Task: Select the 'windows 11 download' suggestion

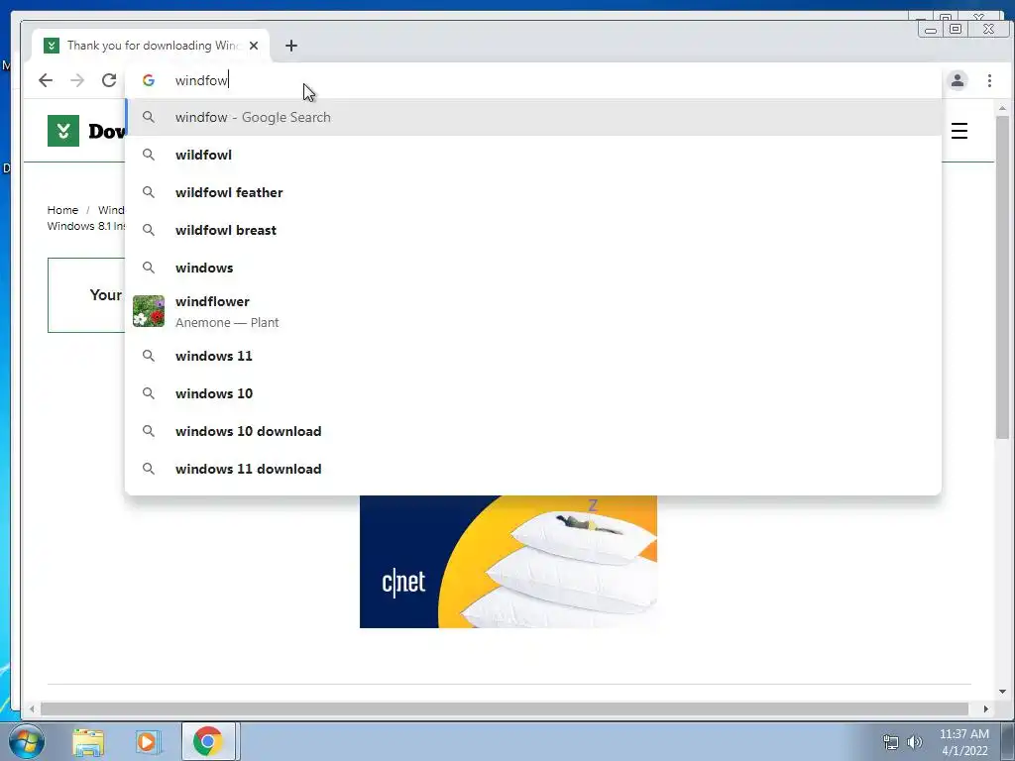Action: tap(533, 469)
